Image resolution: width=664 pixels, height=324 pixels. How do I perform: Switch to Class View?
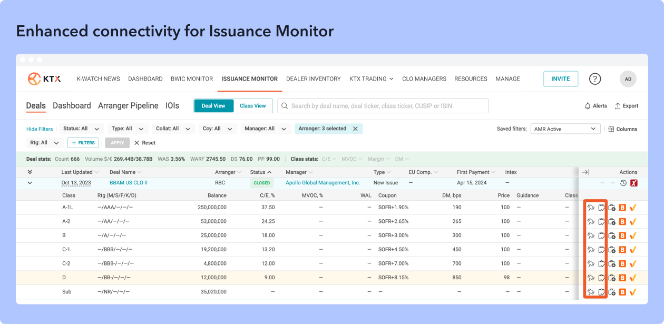(x=253, y=106)
